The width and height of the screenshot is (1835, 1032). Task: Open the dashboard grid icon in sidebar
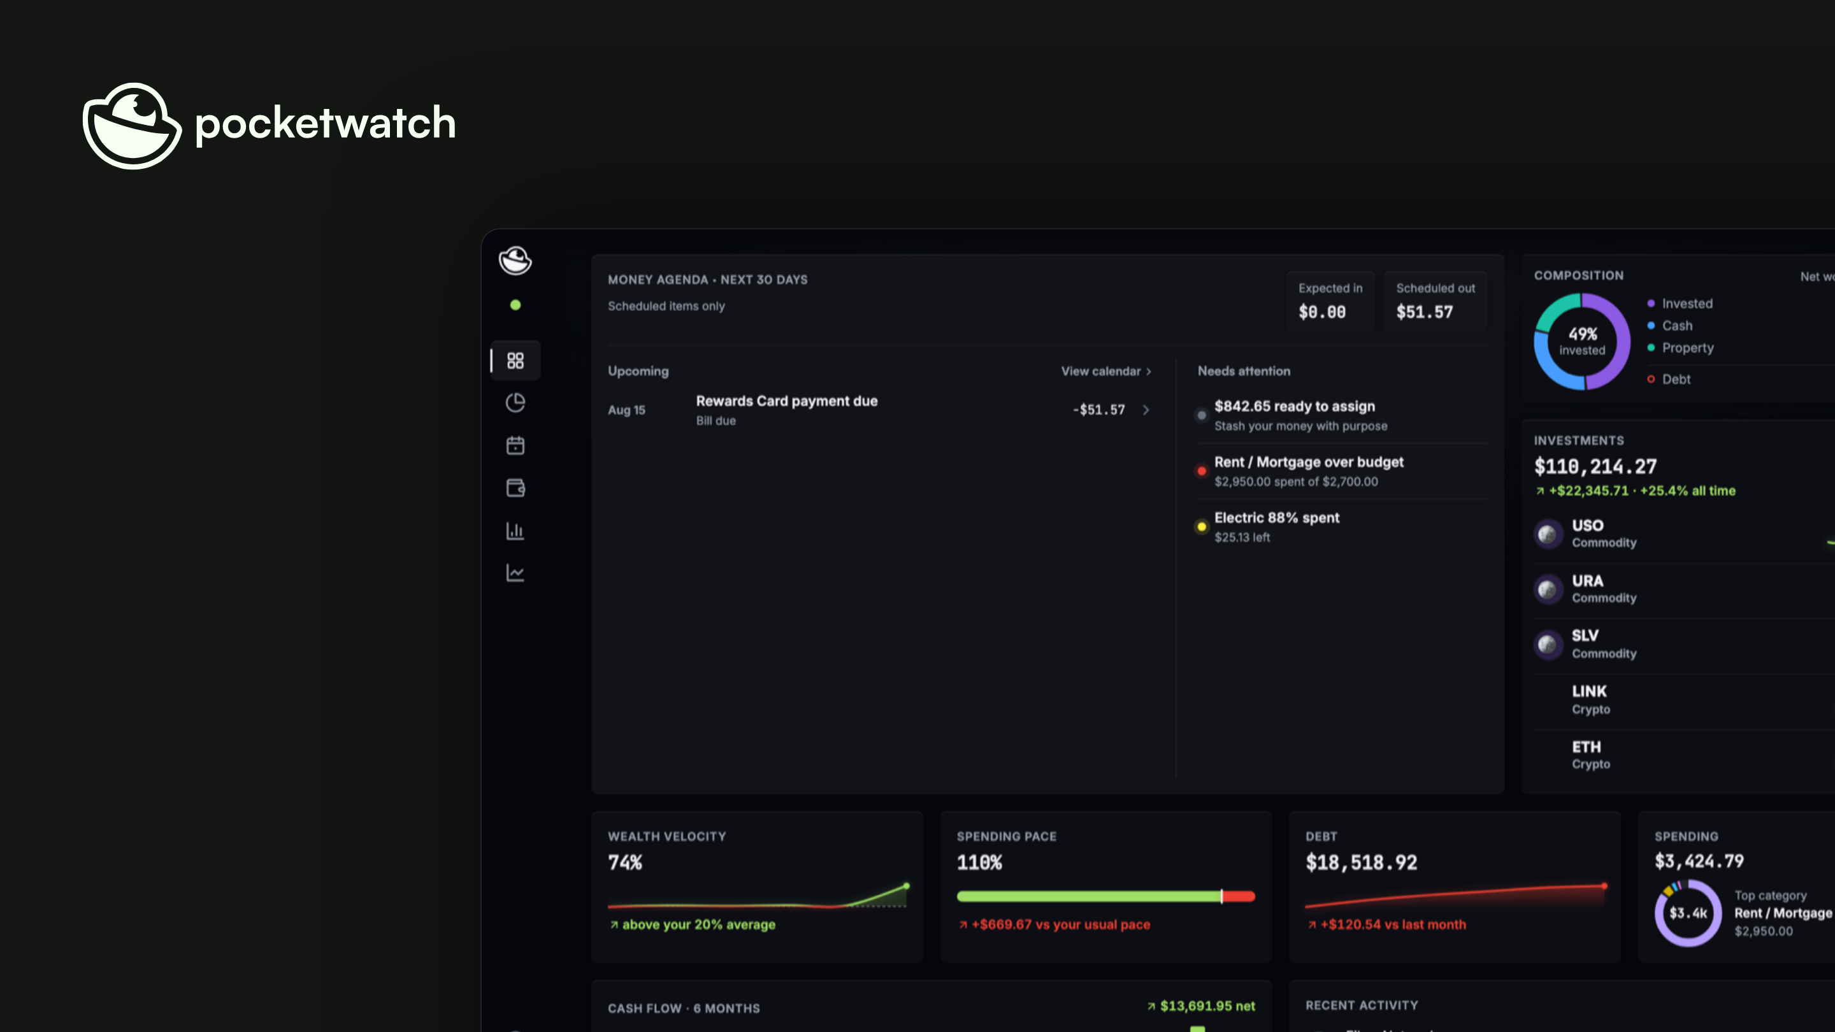pyautogui.click(x=515, y=361)
